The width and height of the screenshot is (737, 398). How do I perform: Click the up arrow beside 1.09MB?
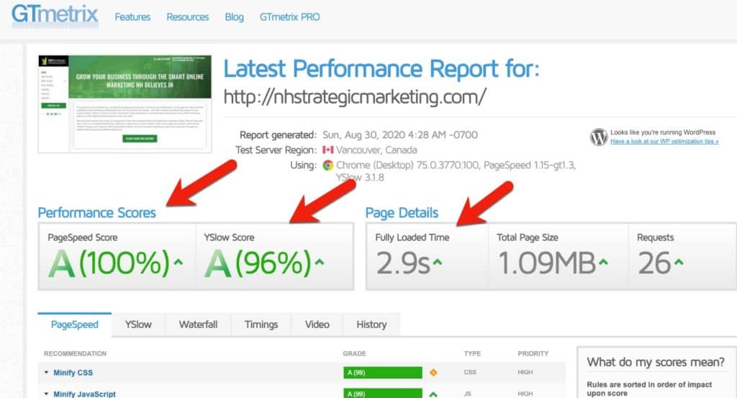(x=603, y=262)
